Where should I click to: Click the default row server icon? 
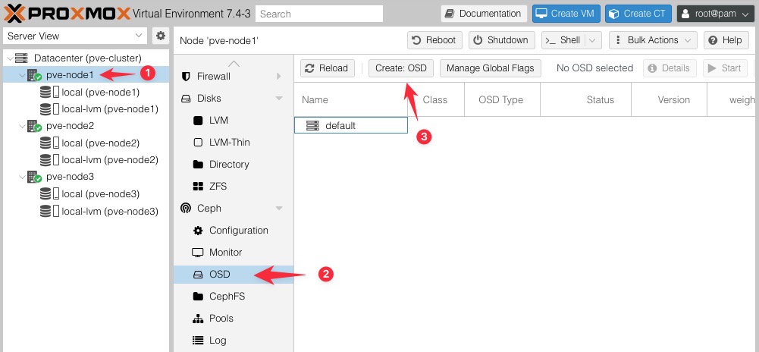(312, 126)
